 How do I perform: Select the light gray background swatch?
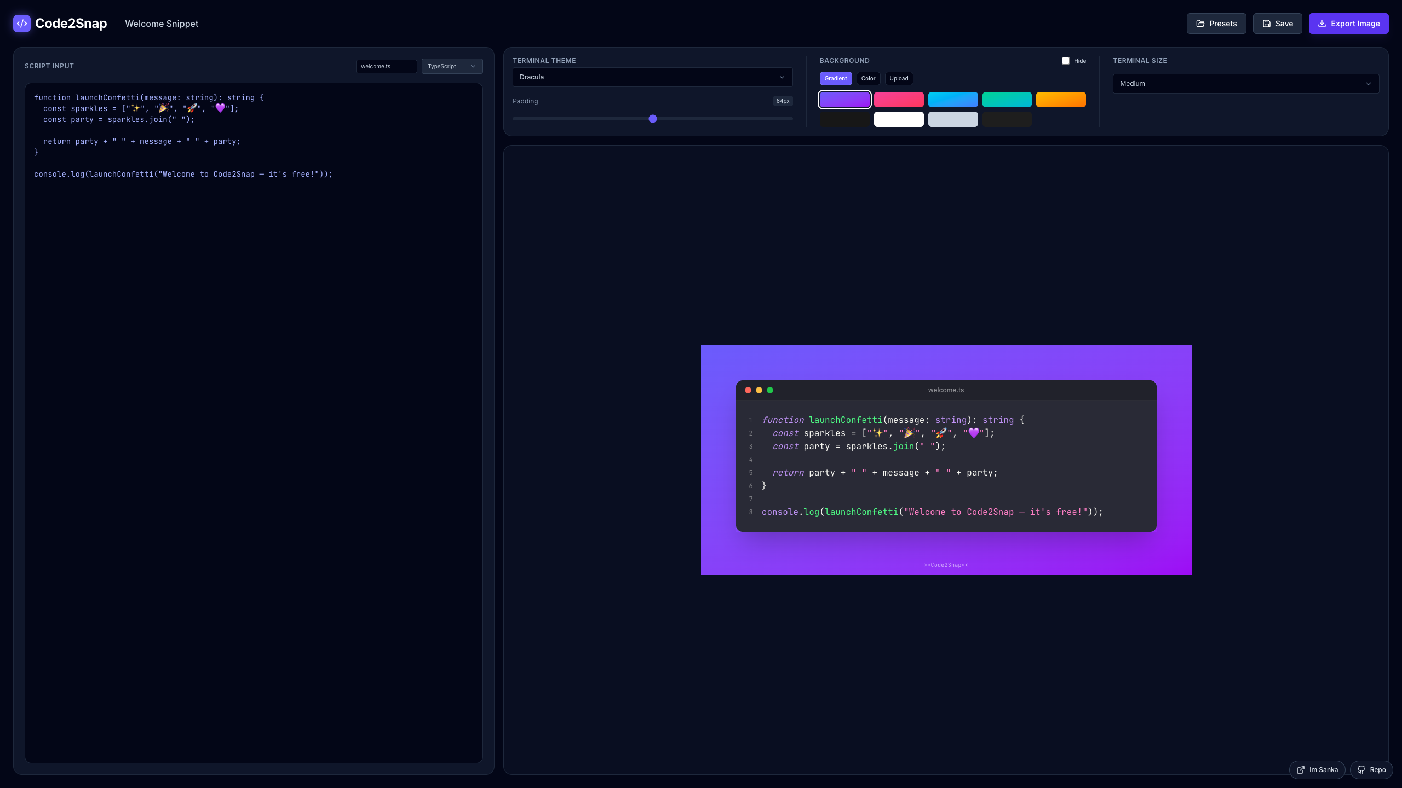point(953,119)
